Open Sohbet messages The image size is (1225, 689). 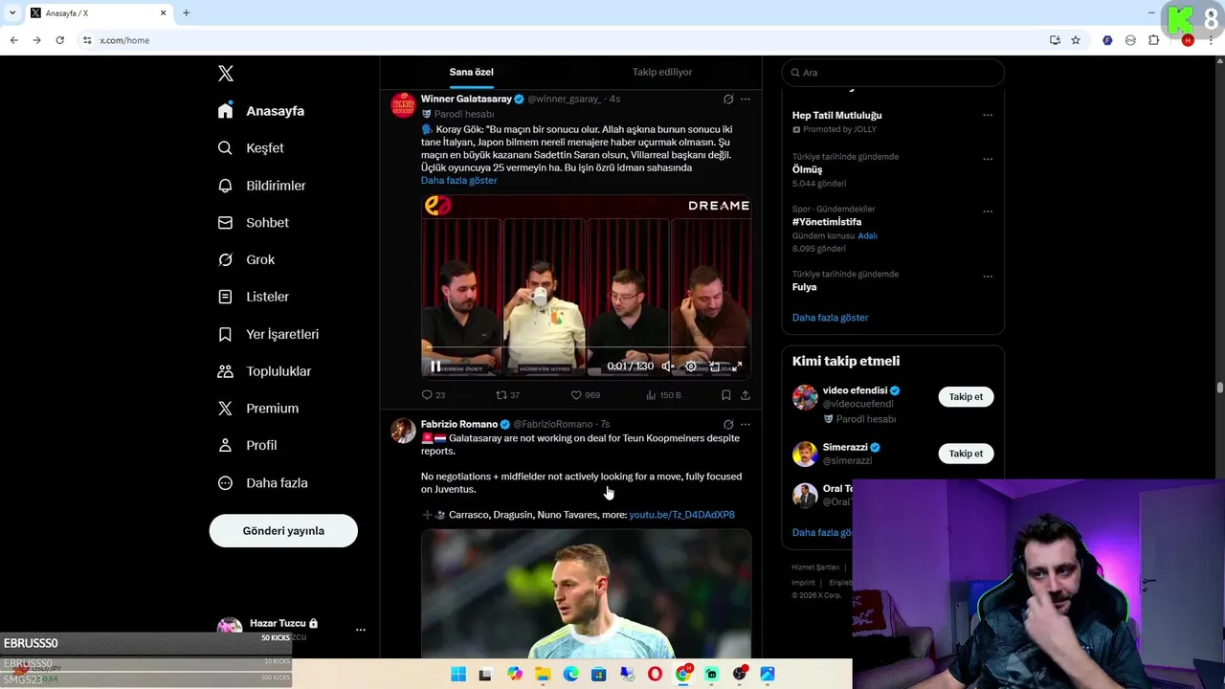click(x=253, y=223)
